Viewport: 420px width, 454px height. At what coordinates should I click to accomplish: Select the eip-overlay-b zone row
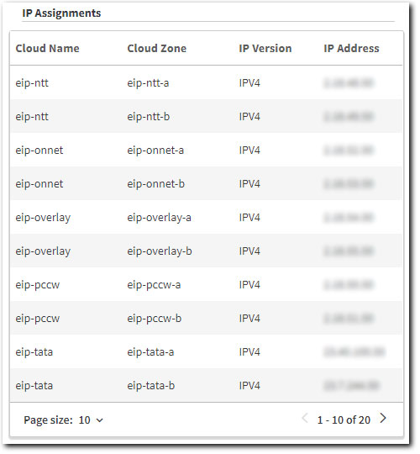click(x=207, y=251)
